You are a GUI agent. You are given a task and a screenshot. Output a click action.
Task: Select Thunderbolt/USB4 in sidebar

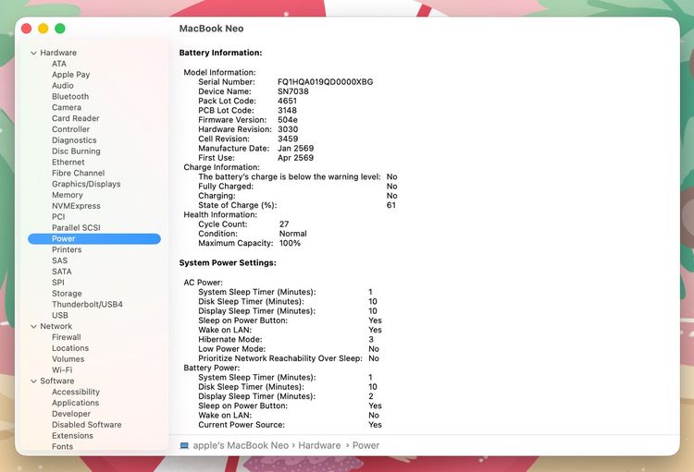pos(87,304)
